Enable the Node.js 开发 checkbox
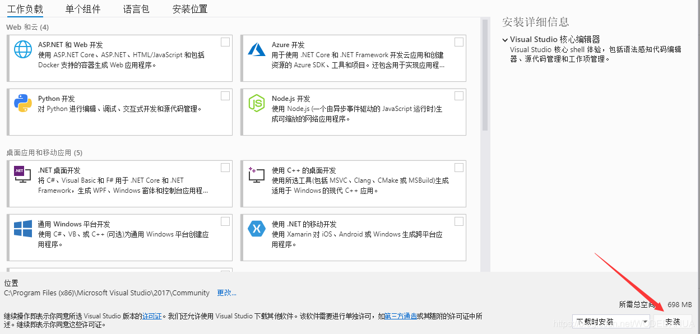700x334 pixels. click(x=458, y=96)
